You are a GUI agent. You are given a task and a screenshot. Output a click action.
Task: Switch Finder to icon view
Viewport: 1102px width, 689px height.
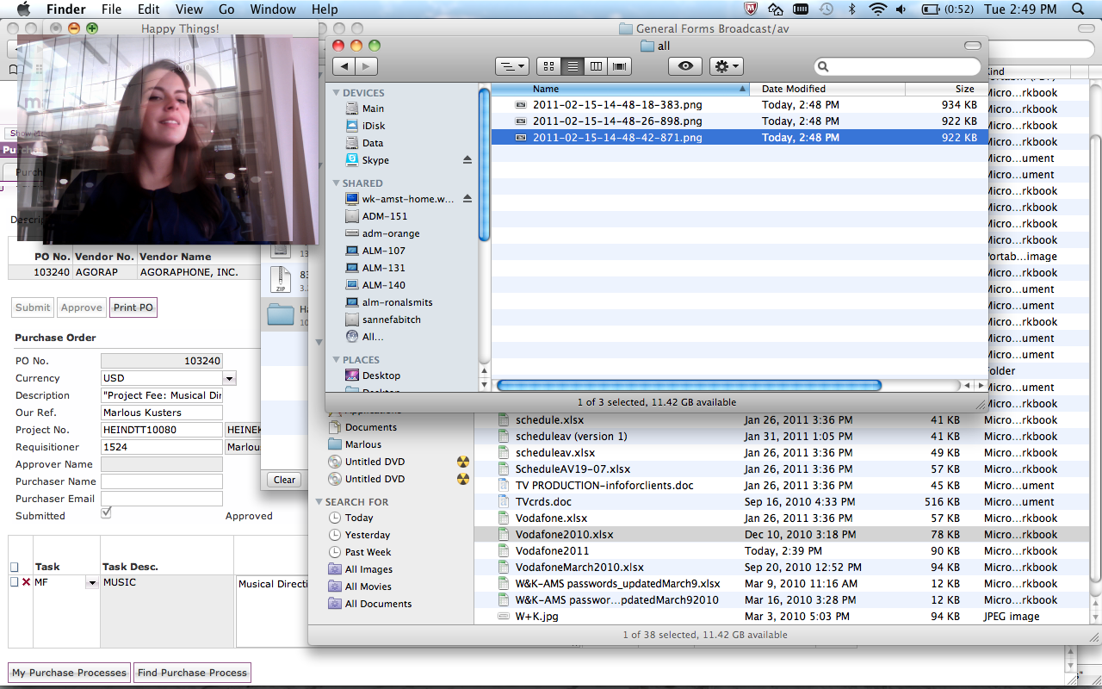[x=547, y=66]
